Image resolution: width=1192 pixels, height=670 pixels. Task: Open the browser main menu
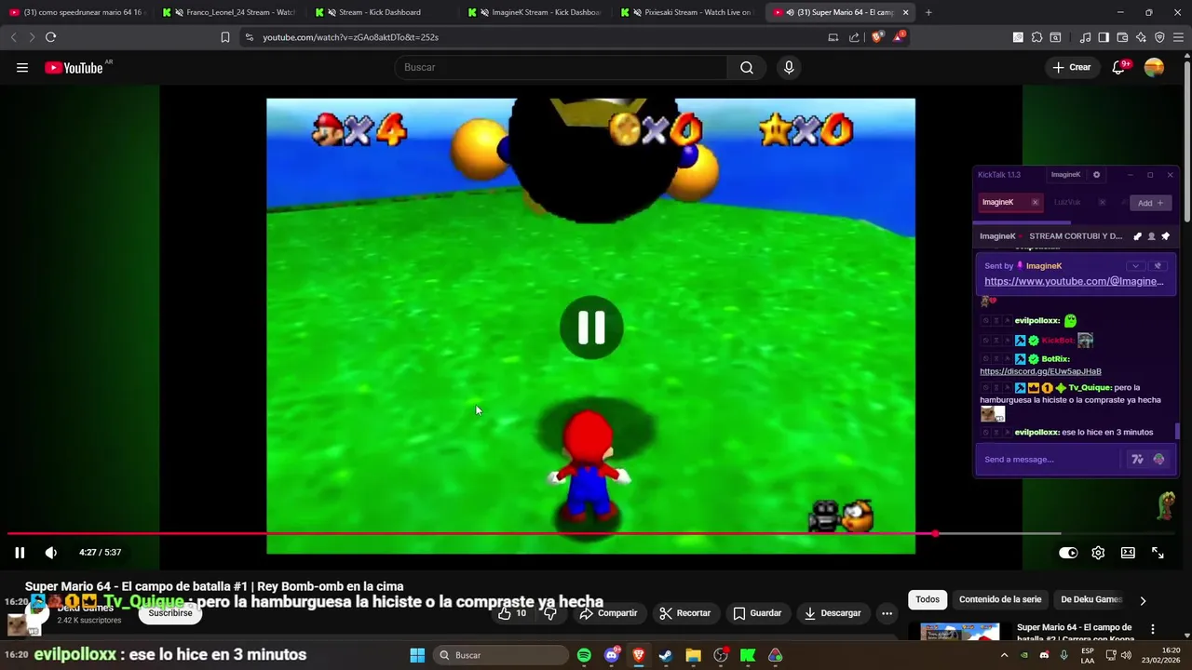(x=1179, y=37)
